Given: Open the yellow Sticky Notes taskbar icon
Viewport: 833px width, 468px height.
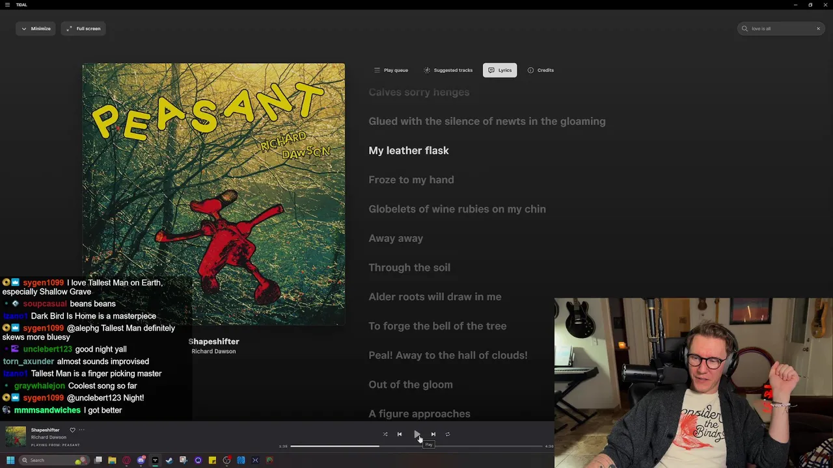Looking at the screenshot, I should pyautogui.click(x=212, y=460).
